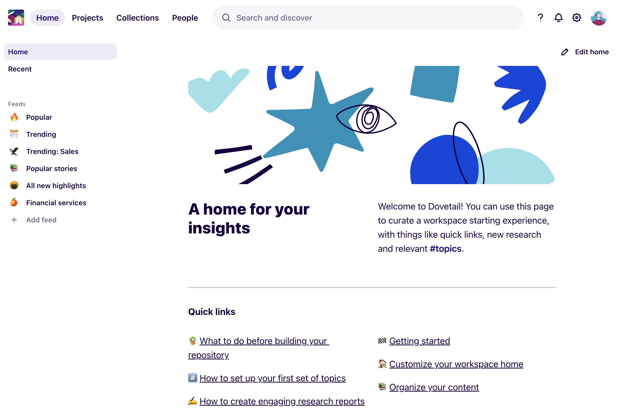The width and height of the screenshot is (618, 414).
Task: Click the fire icon for Popular feed
Action: tap(14, 117)
